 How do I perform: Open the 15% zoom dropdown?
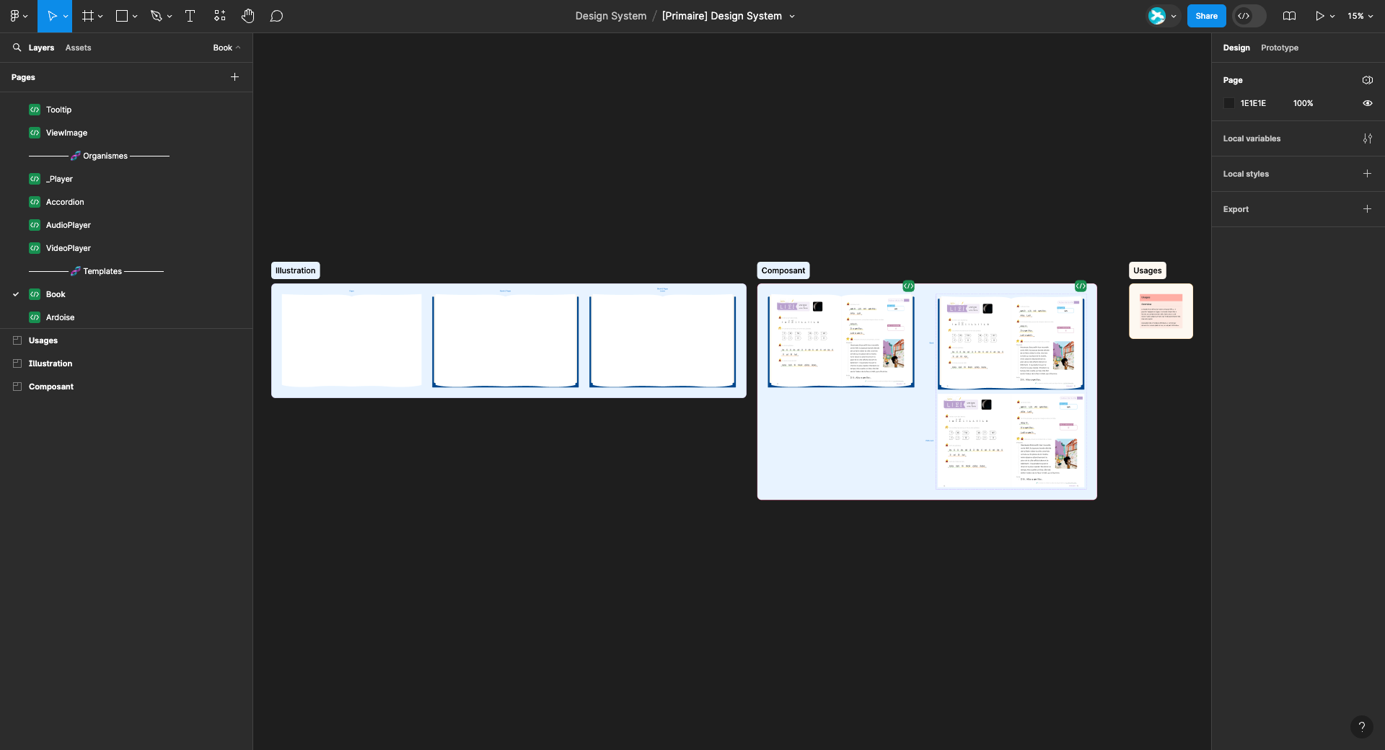[x=1360, y=16]
